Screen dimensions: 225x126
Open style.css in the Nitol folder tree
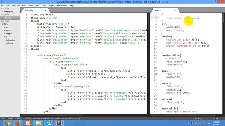coord(9,43)
